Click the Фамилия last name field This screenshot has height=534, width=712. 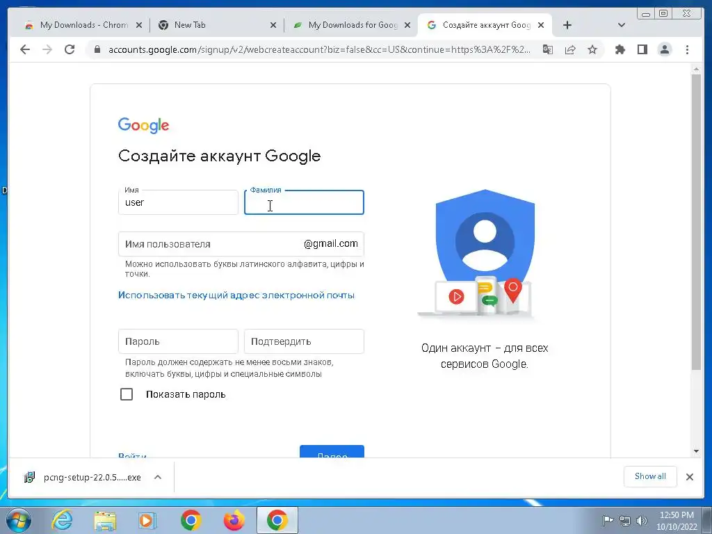(304, 202)
